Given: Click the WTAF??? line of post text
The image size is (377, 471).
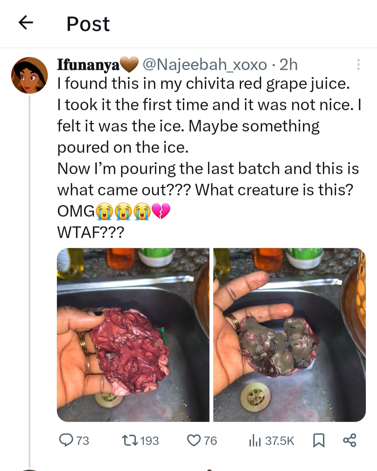Looking at the screenshot, I should coord(91,232).
